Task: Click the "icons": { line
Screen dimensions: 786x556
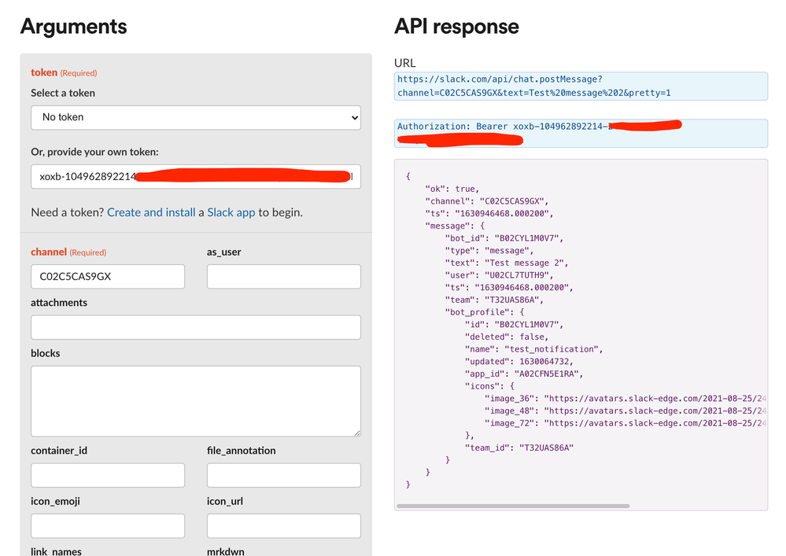Action: tap(489, 385)
